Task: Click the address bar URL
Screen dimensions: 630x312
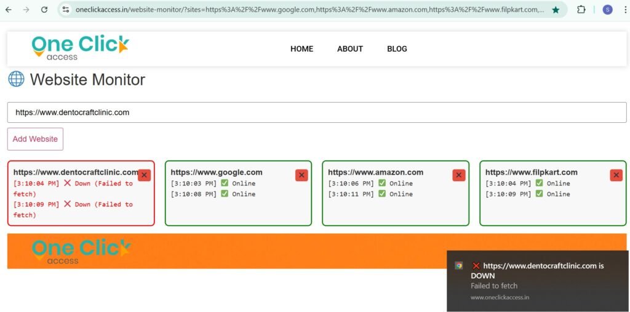Action: (310, 10)
